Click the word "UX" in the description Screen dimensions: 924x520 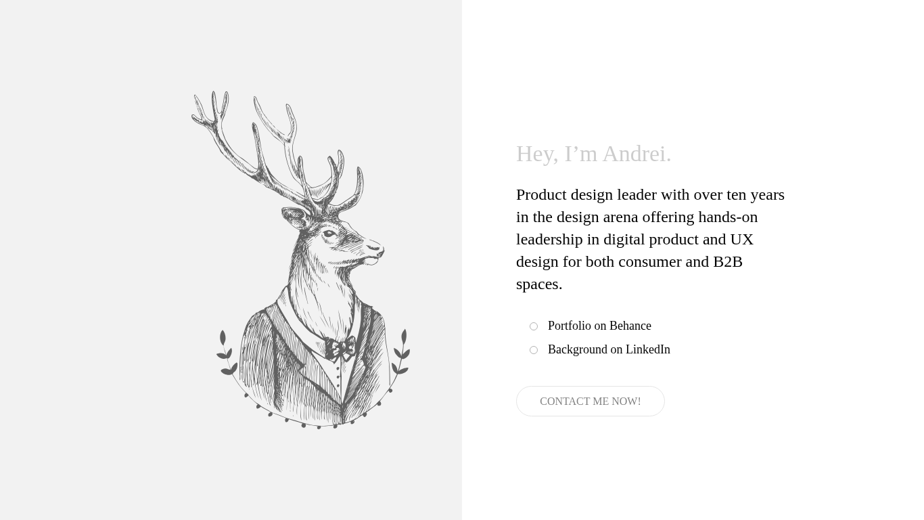click(x=741, y=239)
